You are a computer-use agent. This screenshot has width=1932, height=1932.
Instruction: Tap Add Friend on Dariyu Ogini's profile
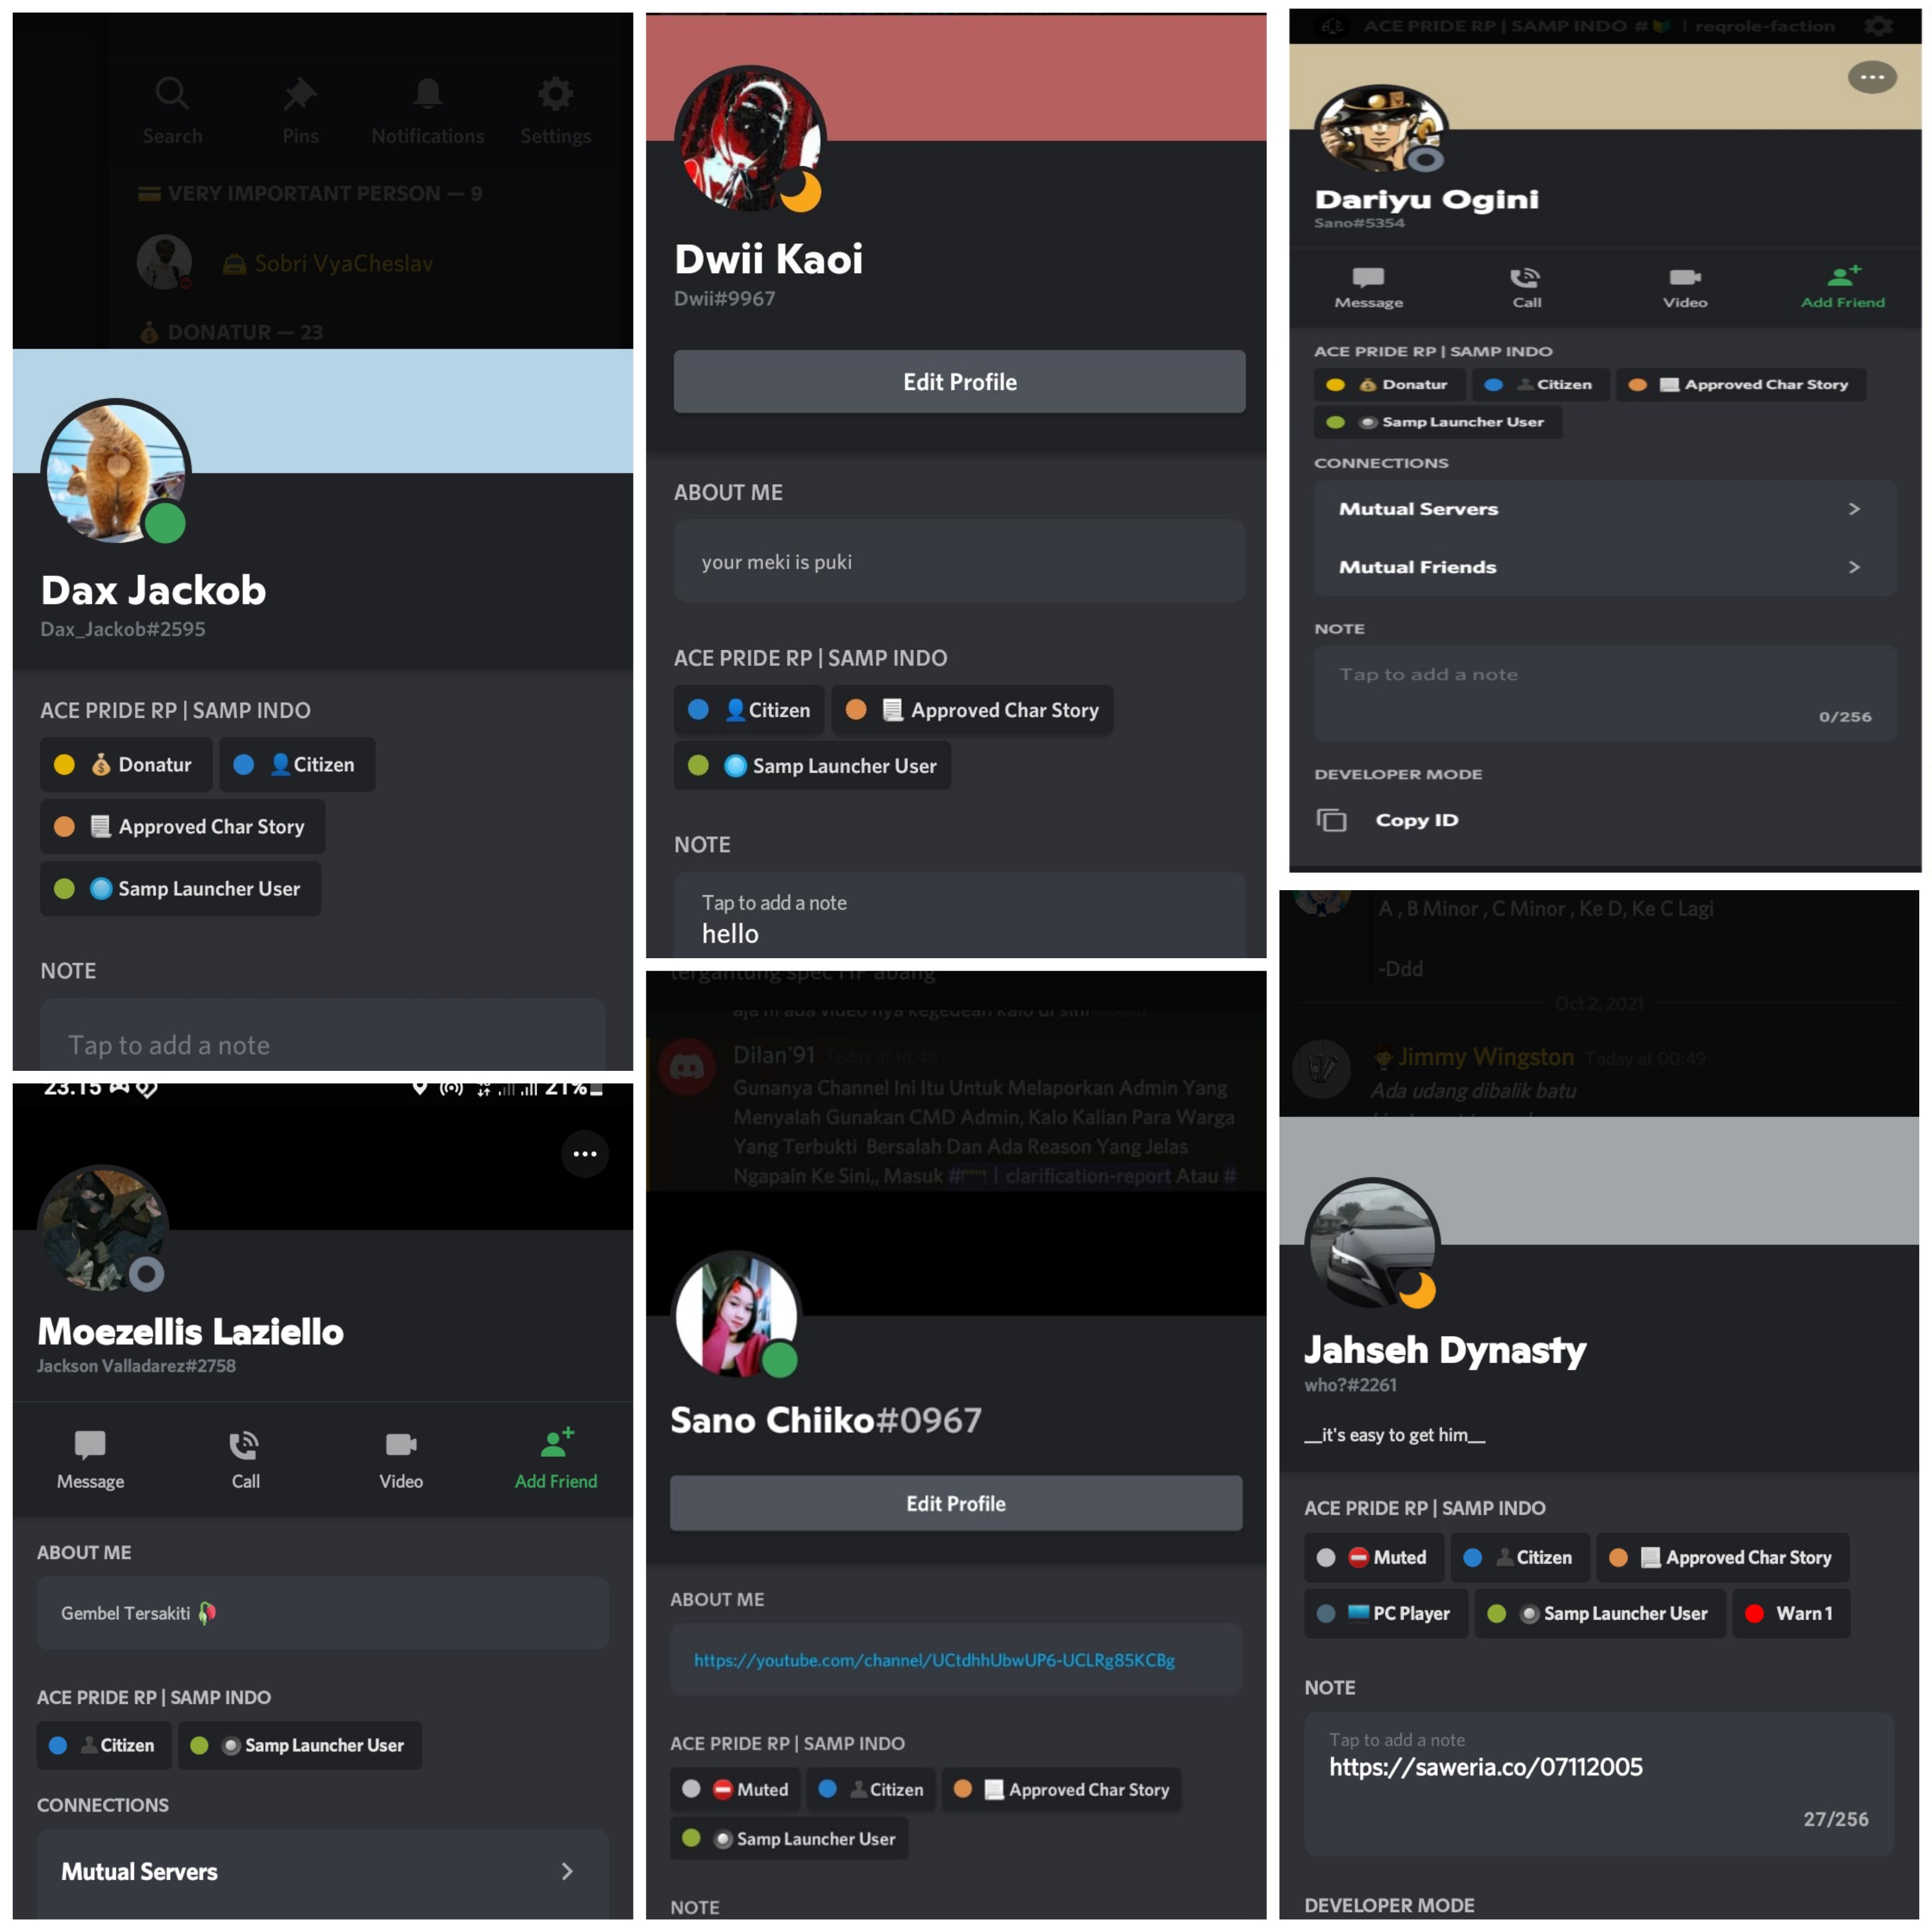[1843, 287]
